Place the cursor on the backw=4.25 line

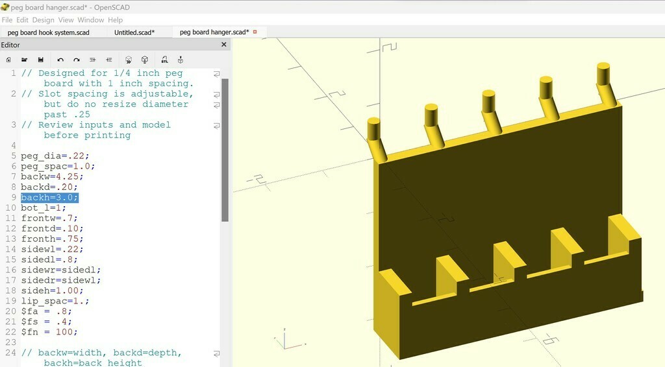tap(52, 177)
